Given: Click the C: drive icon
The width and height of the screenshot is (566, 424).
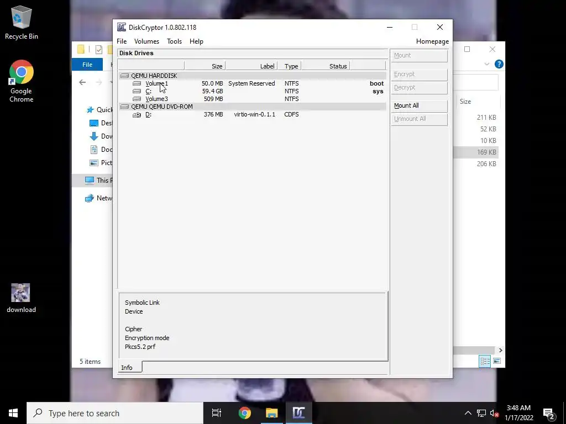Looking at the screenshot, I should (x=137, y=91).
